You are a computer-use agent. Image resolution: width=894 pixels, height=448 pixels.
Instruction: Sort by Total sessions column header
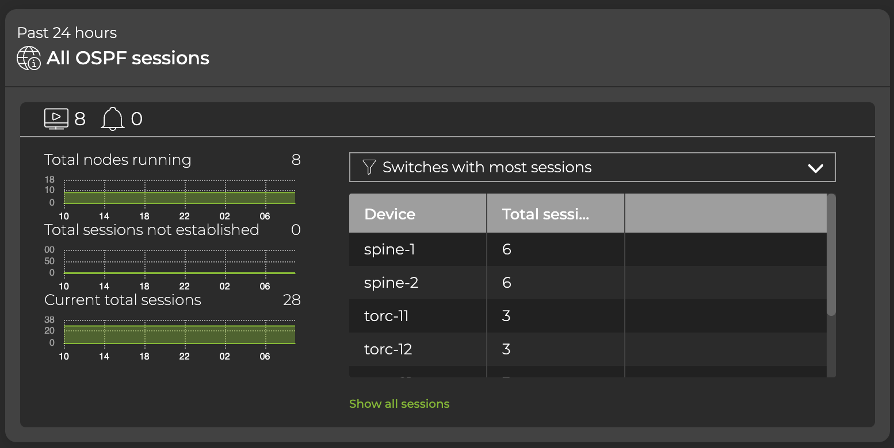tap(555, 214)
